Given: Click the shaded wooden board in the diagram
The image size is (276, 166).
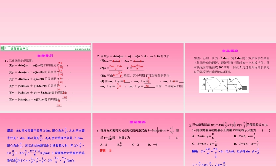Looking at the screenshot, I should click(x=244, y=87).
